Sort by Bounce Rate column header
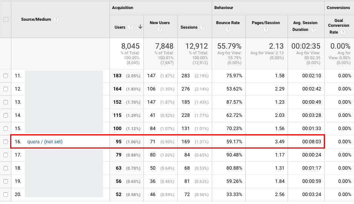Image resolution: width=354 pixels, height=204 pixels. pyautogui.click(x=228, y=23)
